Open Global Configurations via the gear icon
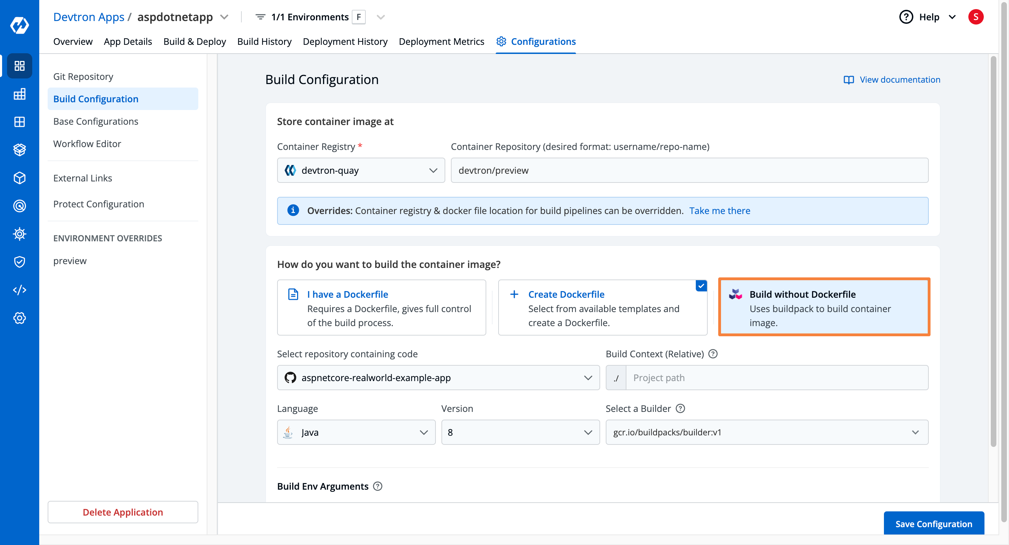Screen dimensions: 1009x545 tap(20, 318)
